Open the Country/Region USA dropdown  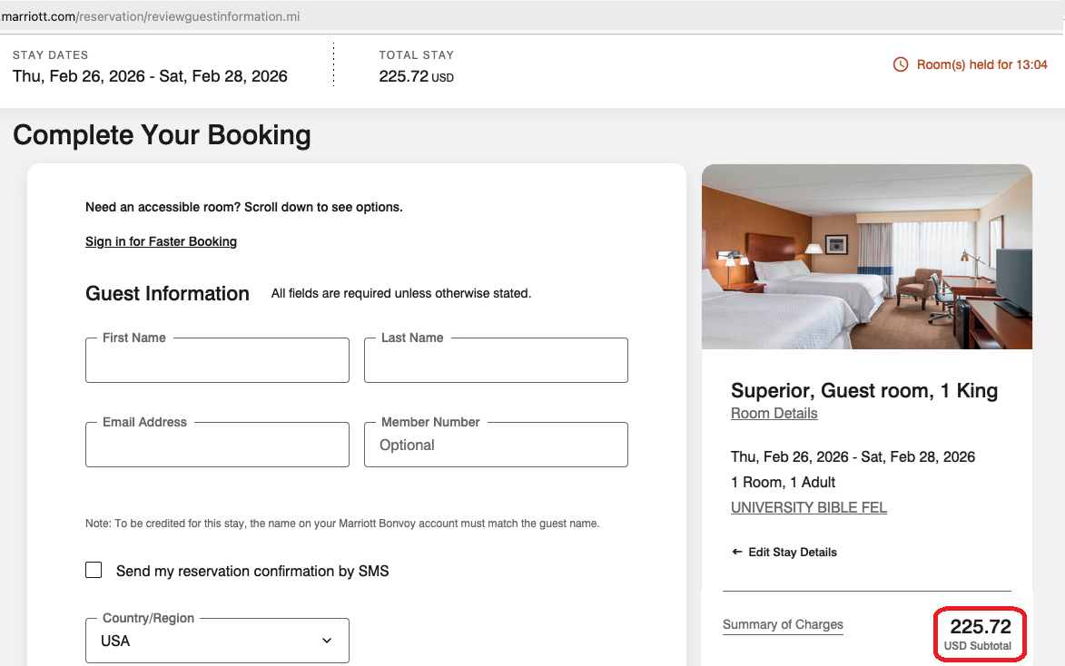pyautogui.click(x=217, y=641)
